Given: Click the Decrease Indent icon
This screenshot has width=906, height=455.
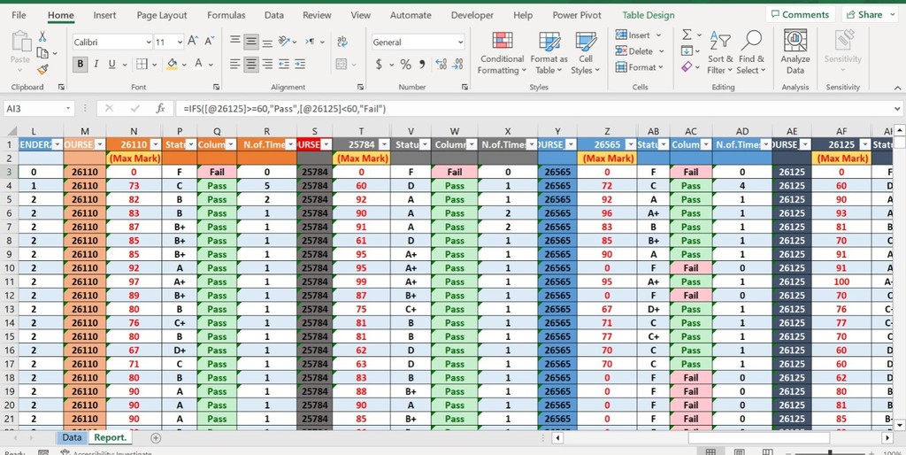Looking at the screenshot, I should 284,64.
